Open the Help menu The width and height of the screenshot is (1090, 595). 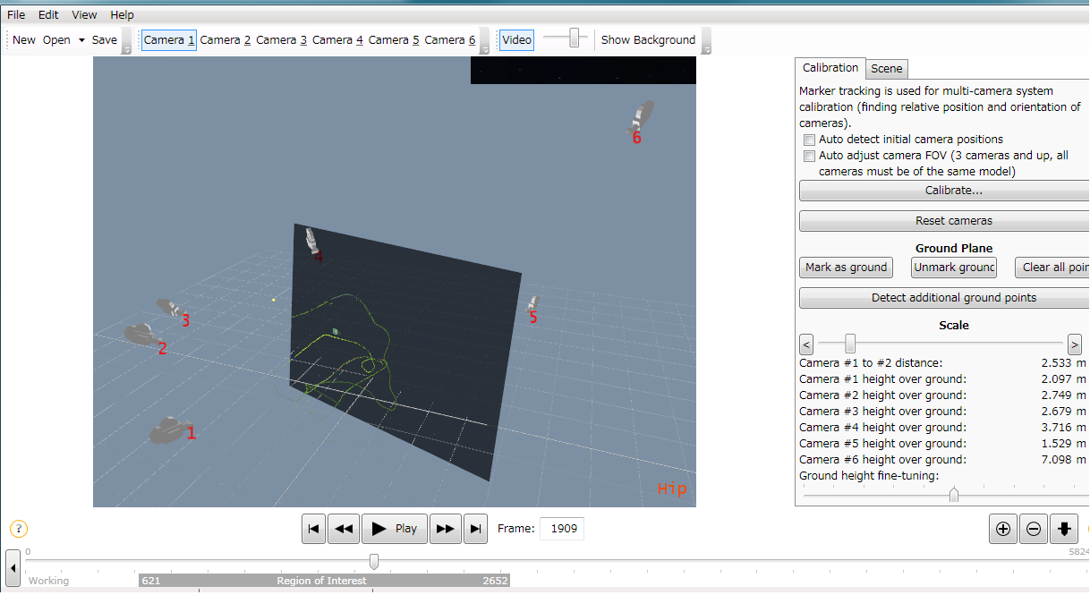pos(122,14)
